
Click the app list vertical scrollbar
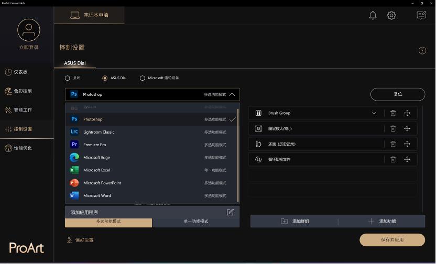pyautogui.click(x=238, y=155)
